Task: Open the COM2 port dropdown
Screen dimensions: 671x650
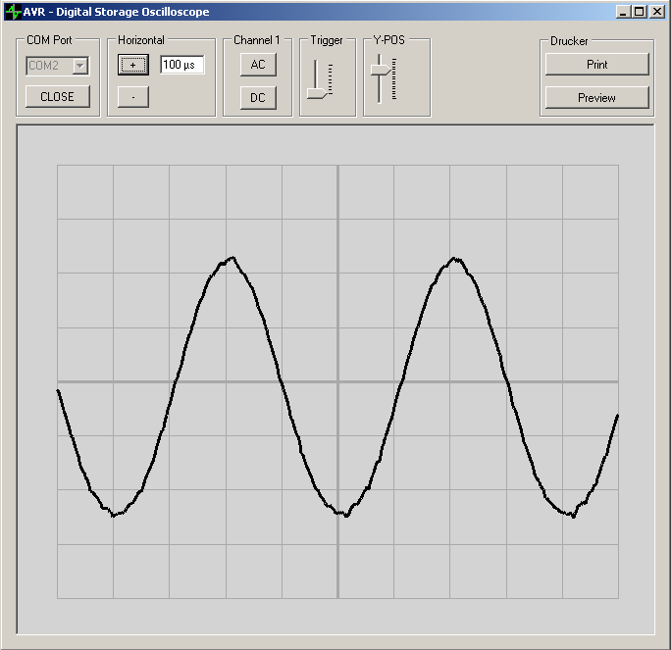Action: [80, 66]
